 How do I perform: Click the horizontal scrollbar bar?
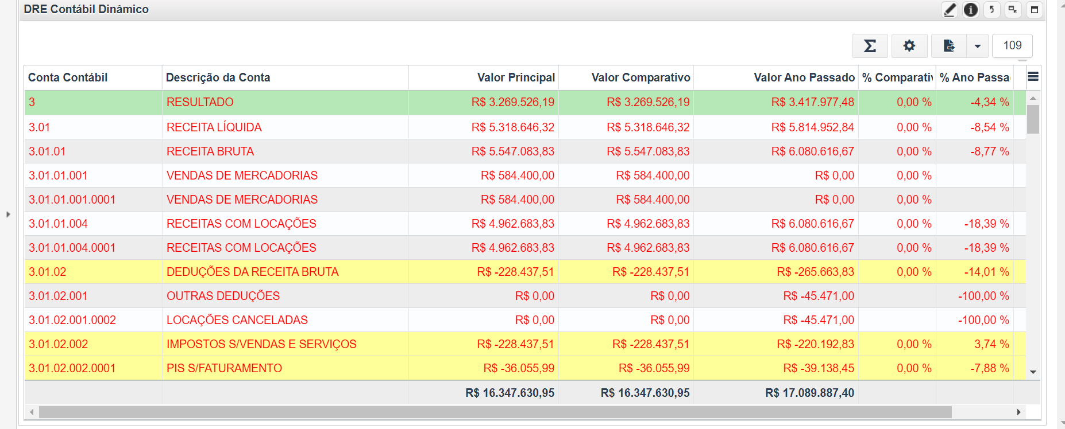pos(495,412)
